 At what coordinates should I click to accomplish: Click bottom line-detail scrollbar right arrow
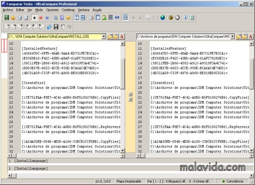pos(251,176)
